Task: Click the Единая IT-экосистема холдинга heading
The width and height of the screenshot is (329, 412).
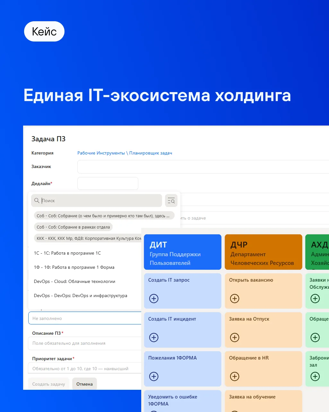Action: [157, 96]
